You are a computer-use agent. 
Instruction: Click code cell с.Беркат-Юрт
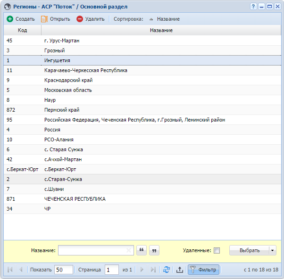pos(23,169)
